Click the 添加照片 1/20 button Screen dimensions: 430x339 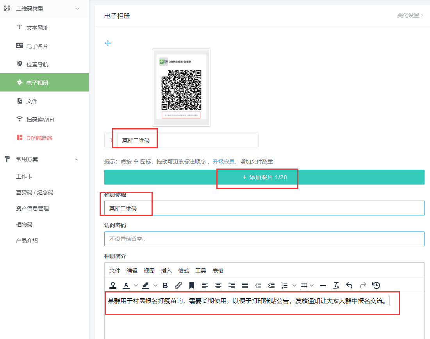264,177
